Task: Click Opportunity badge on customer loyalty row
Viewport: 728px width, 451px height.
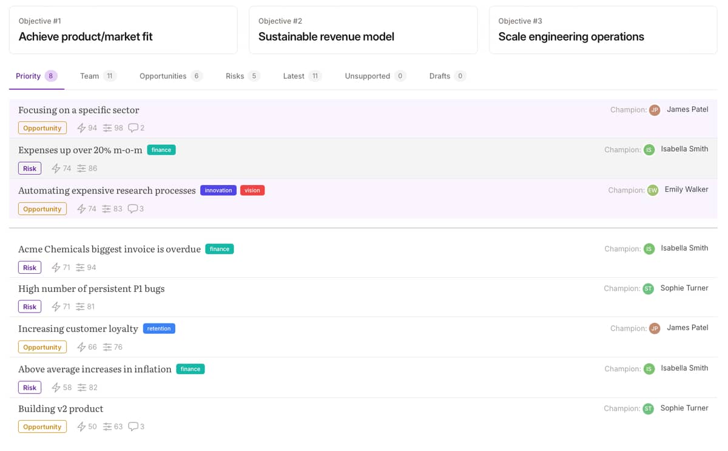Action: [42, 347]
